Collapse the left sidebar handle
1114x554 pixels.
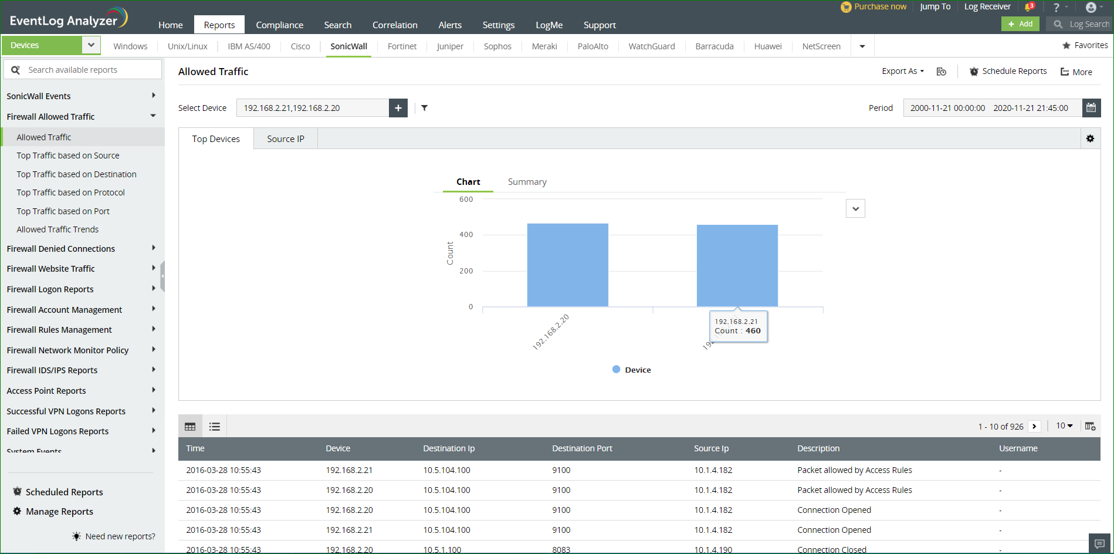point(162,276)
